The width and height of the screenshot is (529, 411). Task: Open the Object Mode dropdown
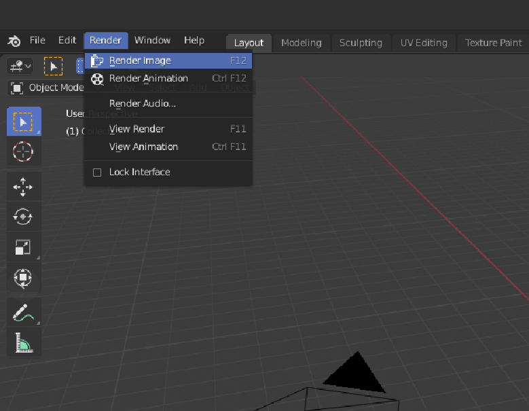pos(48,88)
